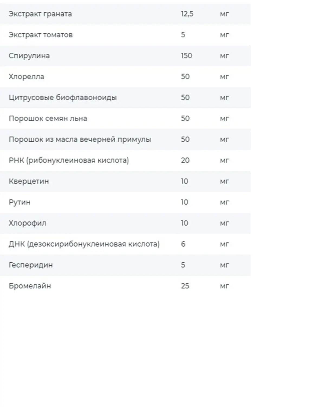Select Цитрусовые биофлавоноиды text
The image size is (325, 407).
(x=63, y=98)
